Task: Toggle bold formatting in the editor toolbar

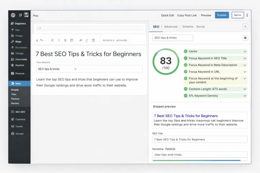Action: pos(65,40)
